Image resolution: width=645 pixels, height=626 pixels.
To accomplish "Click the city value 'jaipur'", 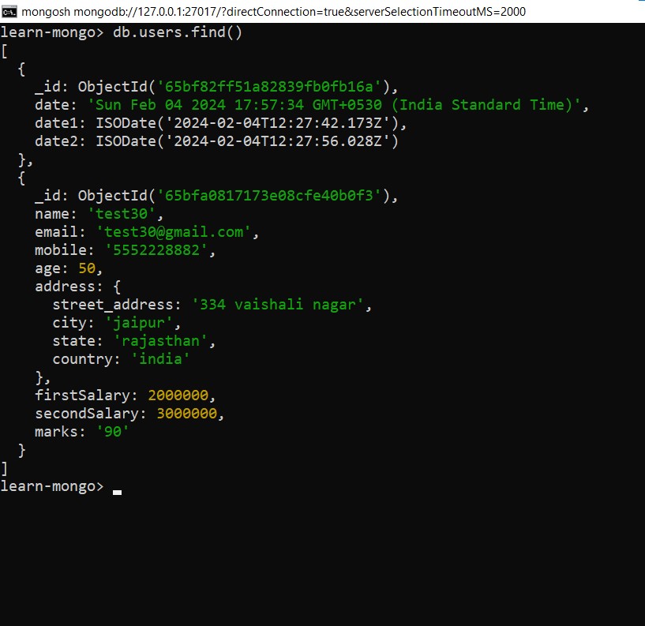I will [139, 323].
